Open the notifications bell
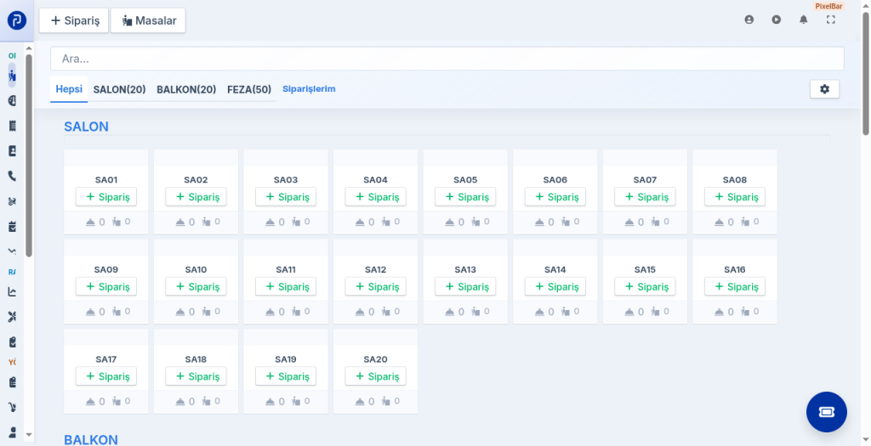The width and height of the screenshot is (871, 446). point(803,20)
